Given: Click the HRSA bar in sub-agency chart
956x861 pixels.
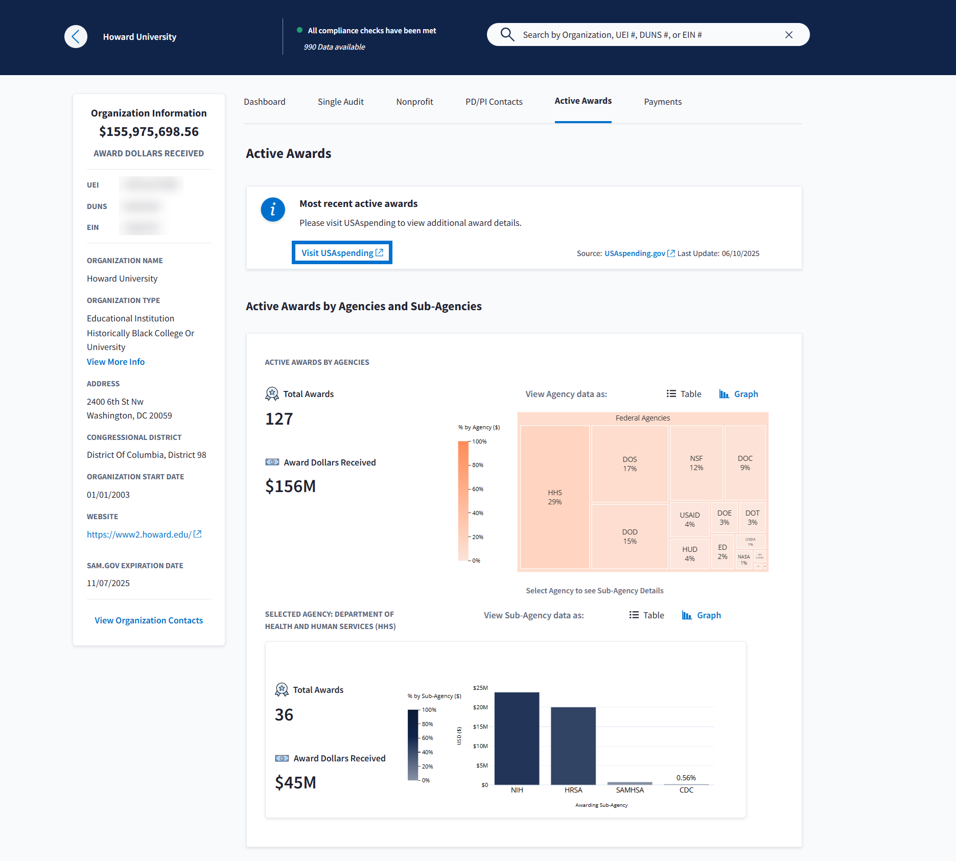Looking at the screenshot, I should tap(573, 746).
